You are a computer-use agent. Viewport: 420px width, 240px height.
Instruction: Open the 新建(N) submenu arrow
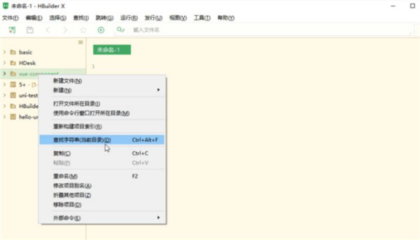tap(159, 90)
